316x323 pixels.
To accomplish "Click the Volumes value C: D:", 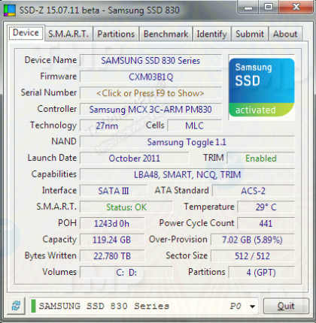I will pyautogui.click(x=126, y=272).
